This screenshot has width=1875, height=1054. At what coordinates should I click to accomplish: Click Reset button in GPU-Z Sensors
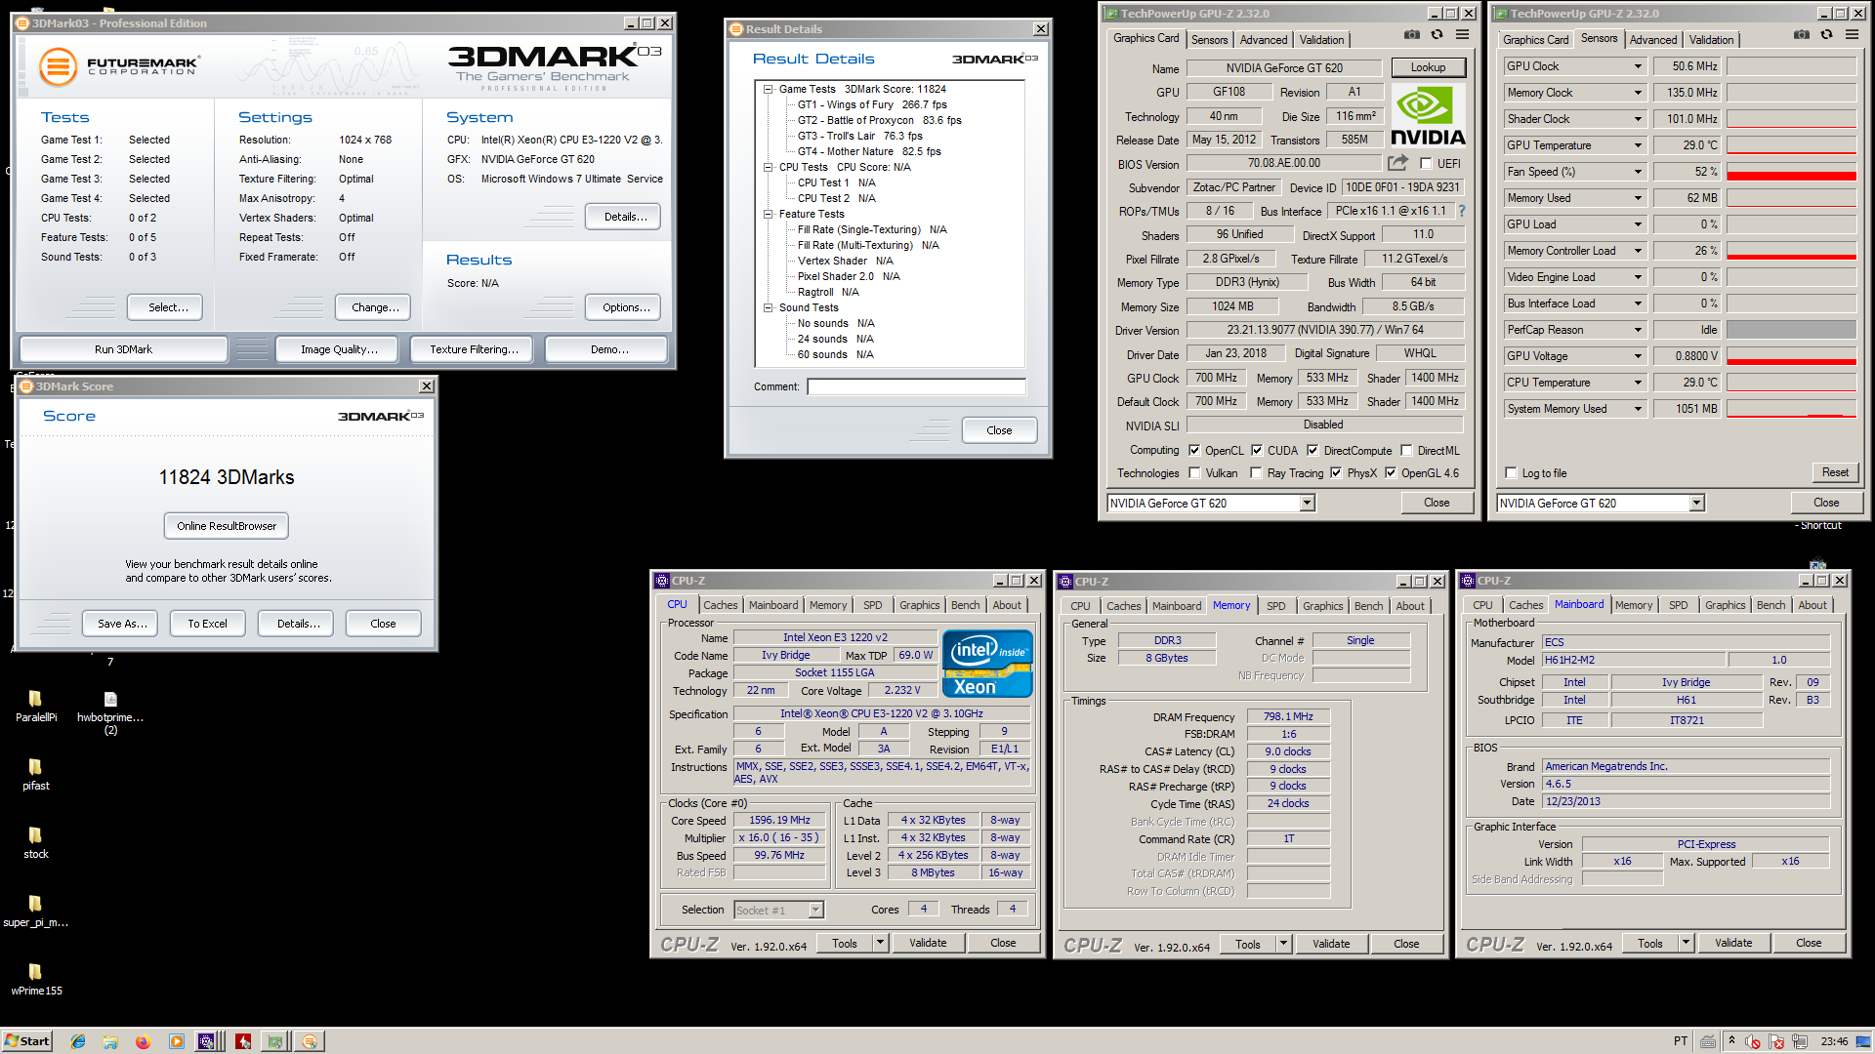click(1835, 472)
